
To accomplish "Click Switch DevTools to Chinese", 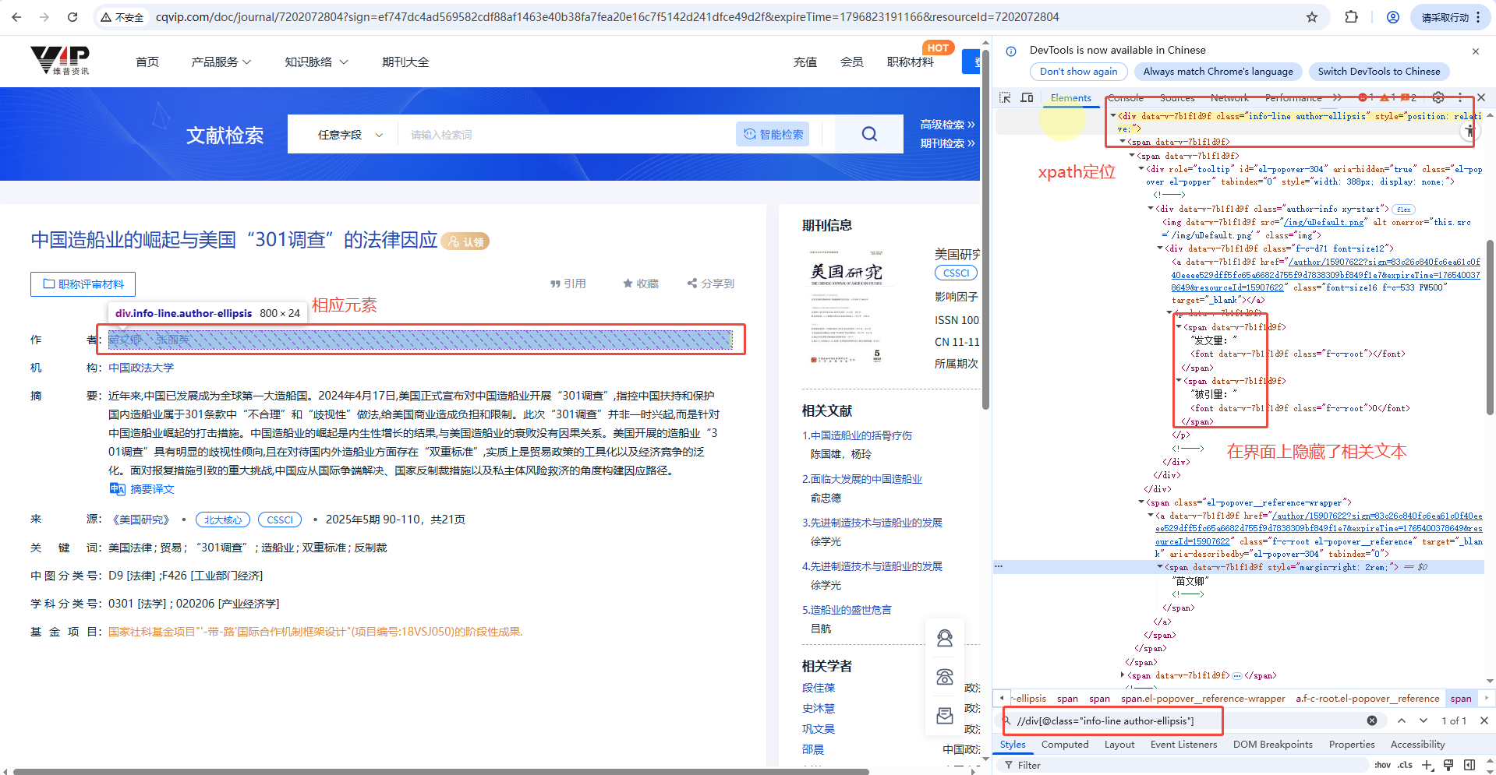I will tap(1378, 71).
